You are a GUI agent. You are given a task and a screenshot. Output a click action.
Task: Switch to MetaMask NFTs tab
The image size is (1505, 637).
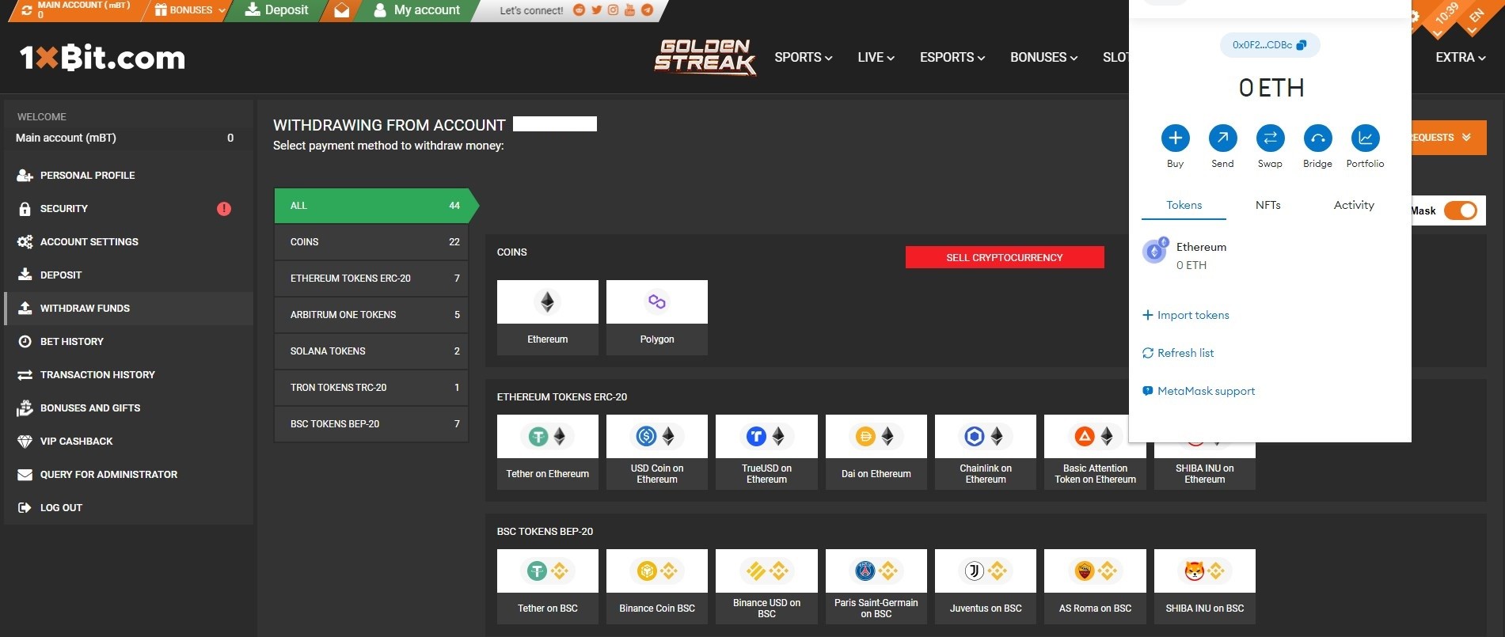pos(1267,205)
